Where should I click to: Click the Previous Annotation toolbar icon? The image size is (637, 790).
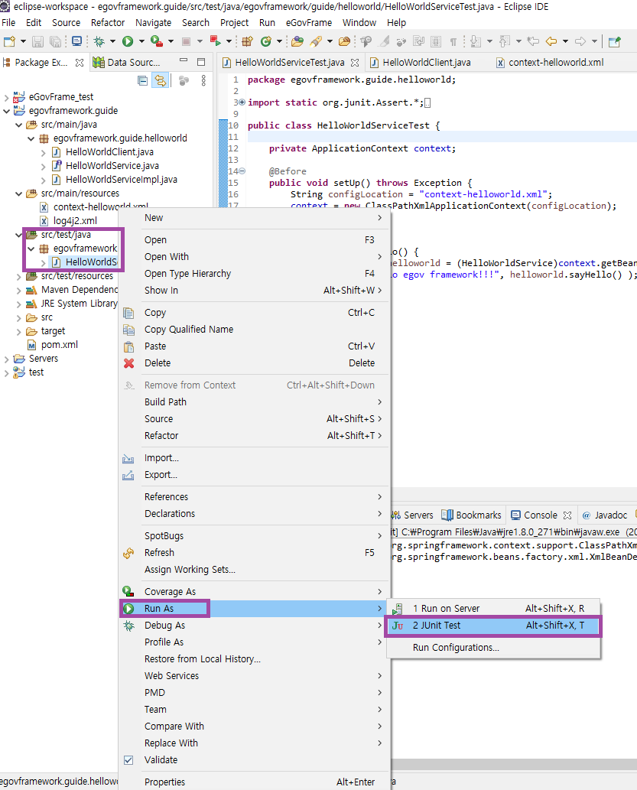pyautogui.click(x=505, y=41)
